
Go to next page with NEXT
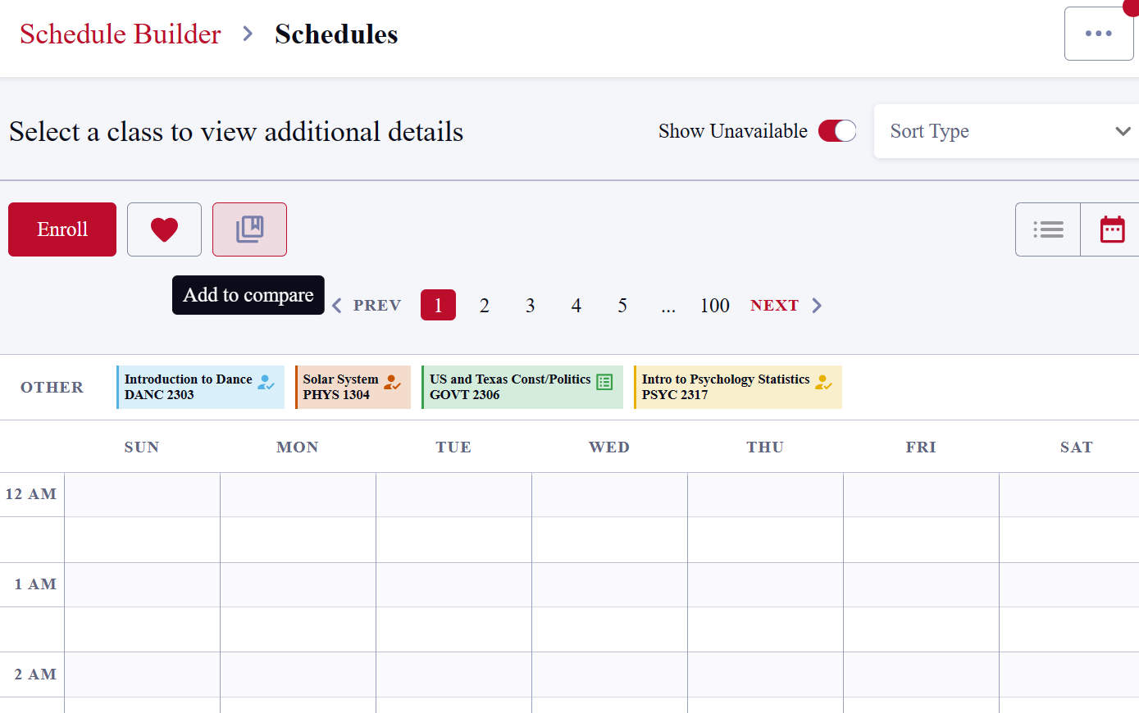click(785, 306)
